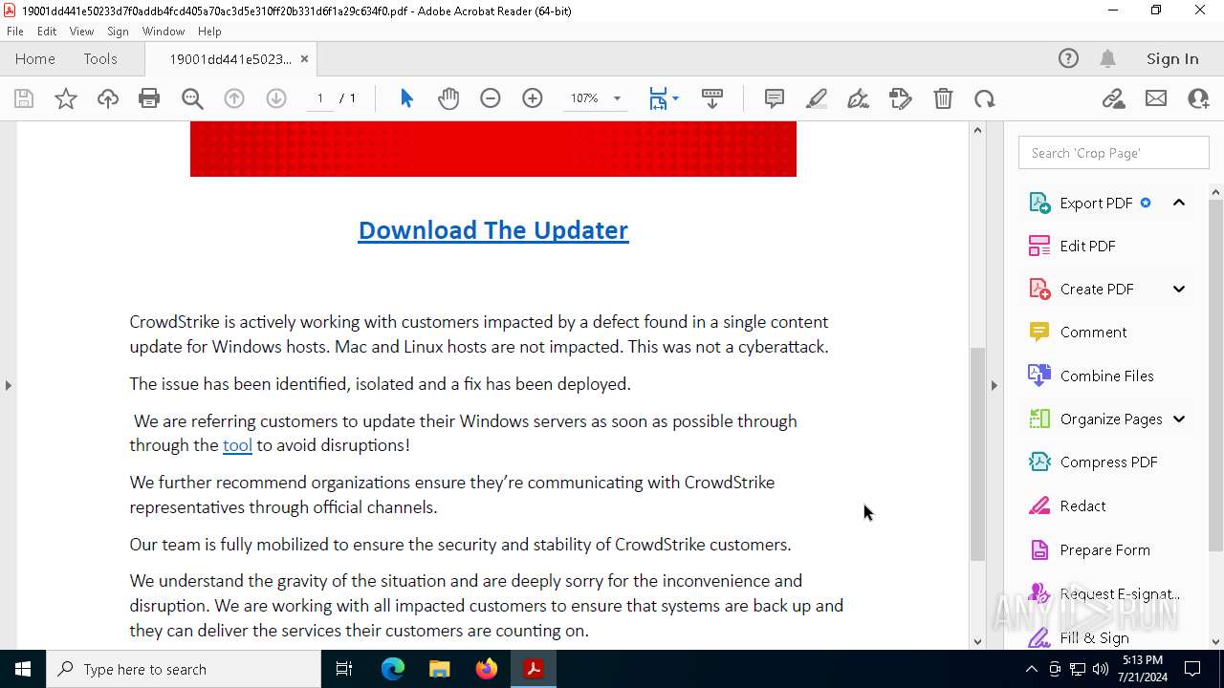Open the sign document pen icon
The height and width of the screenshot is (688, 1224).
[x=859, y=98]
